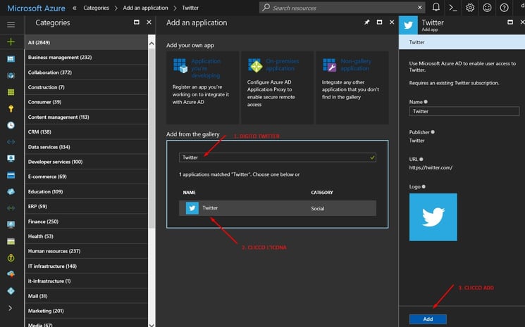525x327 pixels.
Task: Click the feedback smiley icon
Action: [x=487, y=8]
